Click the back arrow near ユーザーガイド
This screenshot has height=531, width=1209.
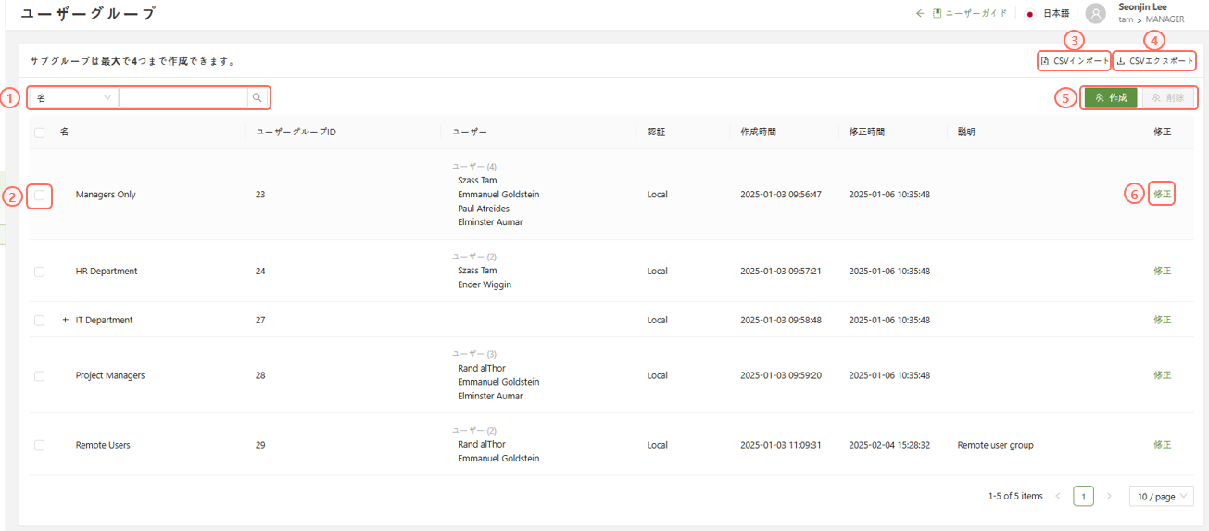point(920,14)
